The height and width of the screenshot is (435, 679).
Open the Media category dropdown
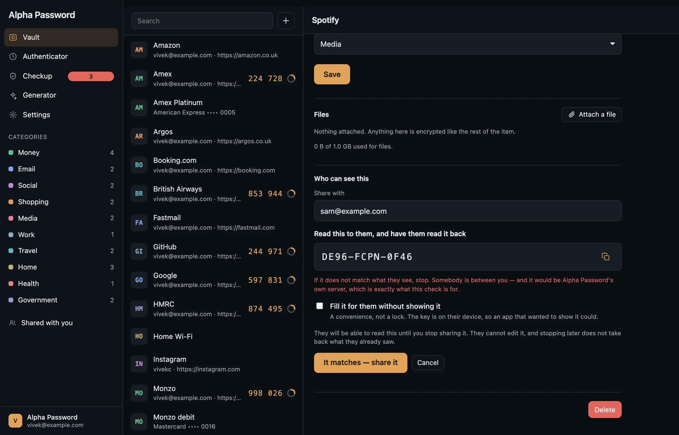(467, 44)
